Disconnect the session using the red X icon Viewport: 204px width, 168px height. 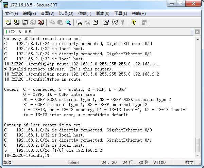[41, 22]
